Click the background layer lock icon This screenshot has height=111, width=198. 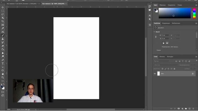tap(193, 74)
